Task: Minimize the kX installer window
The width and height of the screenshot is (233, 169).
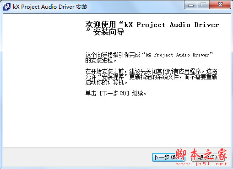Action: [x=191, y=5]
